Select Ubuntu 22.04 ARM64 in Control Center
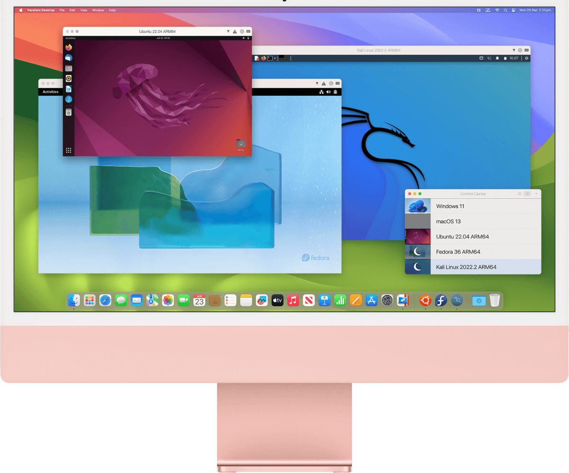 (473, 236)
